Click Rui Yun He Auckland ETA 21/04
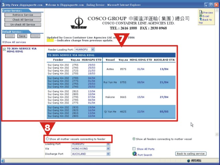Image resolution: width=220 pixels, height=165 pixels. click(x=164, y=82)
